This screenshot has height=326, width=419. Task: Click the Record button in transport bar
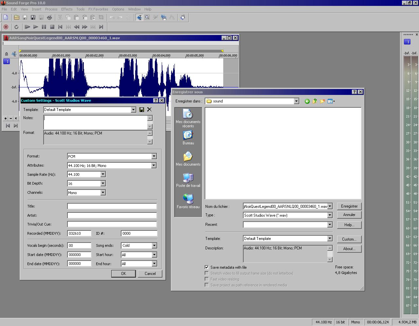6,27
